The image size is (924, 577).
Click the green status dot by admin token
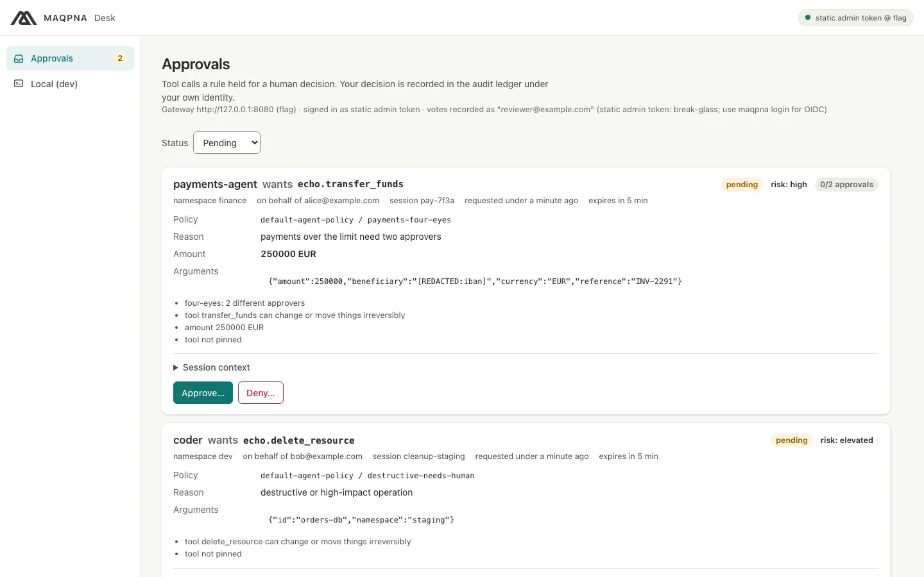tap(808, 18)
